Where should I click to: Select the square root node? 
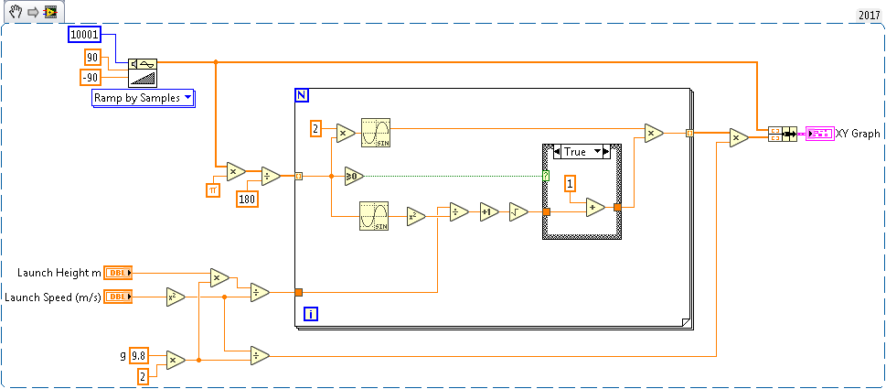518,212
